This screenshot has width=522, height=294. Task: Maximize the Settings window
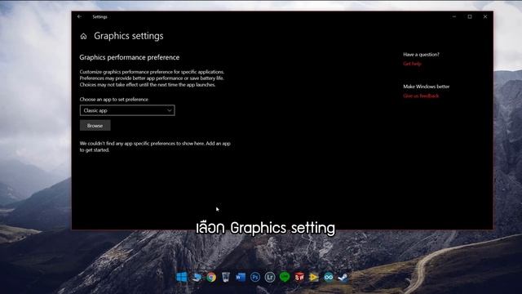tap(470, 16)
